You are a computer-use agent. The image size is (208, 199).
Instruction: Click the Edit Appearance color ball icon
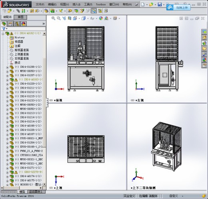click(x=101, y=18)
